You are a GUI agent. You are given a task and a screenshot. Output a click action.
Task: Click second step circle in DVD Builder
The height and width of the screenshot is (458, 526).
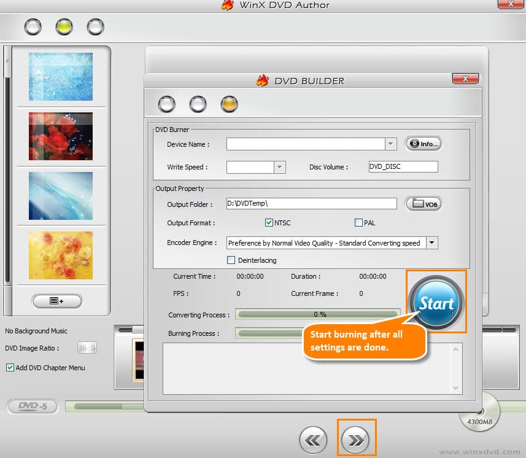pos(198,104)
